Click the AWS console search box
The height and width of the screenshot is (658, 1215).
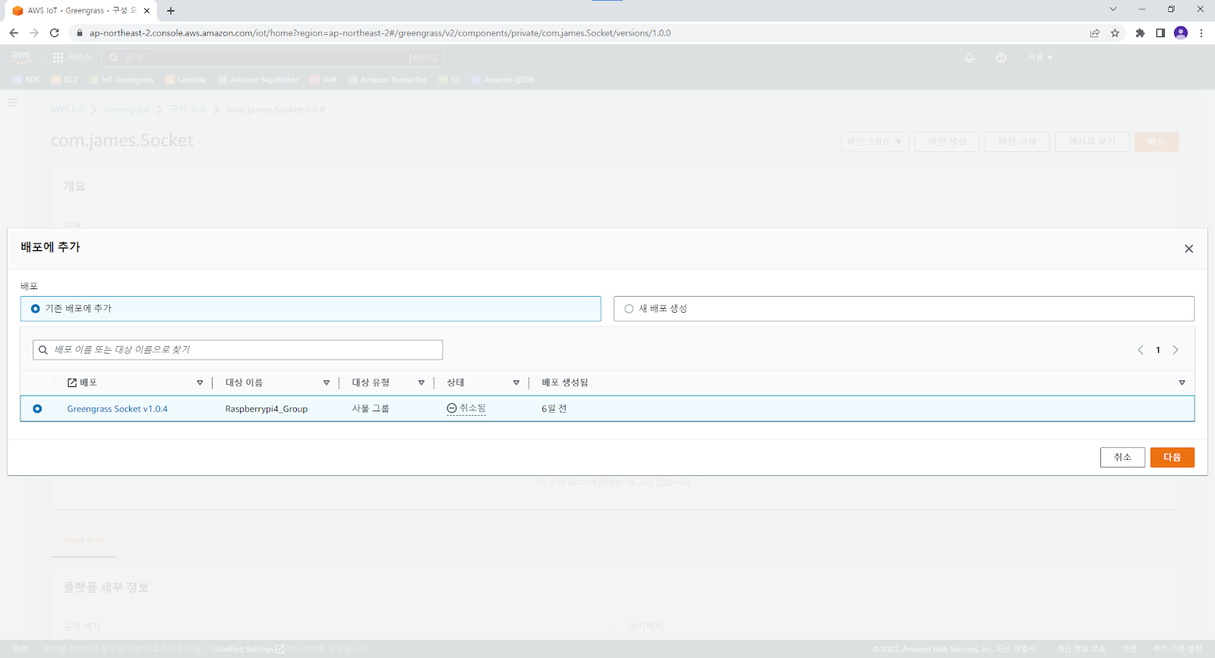point(272,58)
